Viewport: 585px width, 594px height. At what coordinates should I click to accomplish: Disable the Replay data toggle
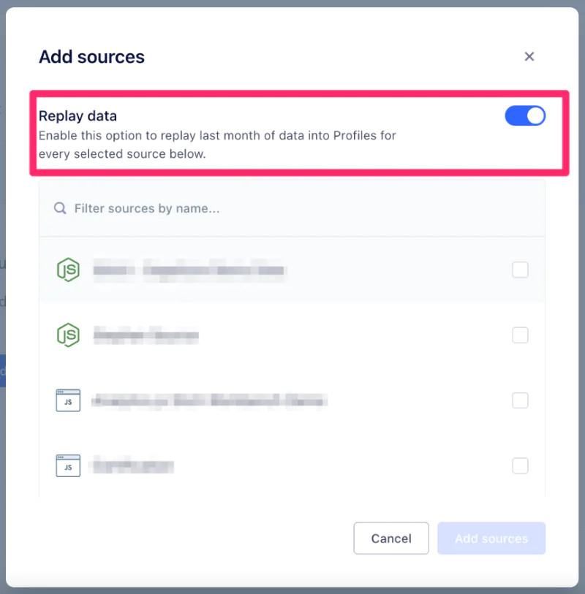(525, 116)
